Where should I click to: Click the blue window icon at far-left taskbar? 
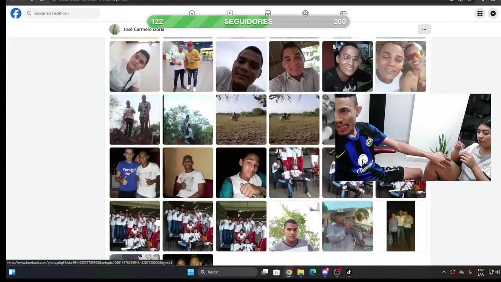click(x=12, y=272)
